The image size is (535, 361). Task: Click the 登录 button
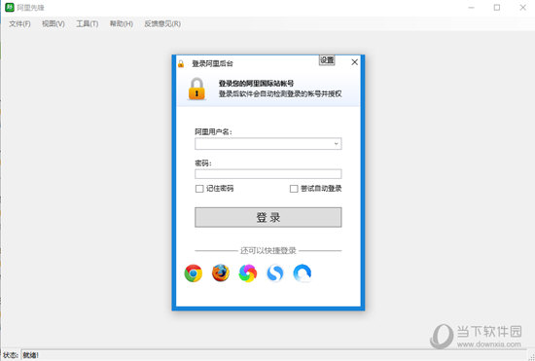click(268, 217)
